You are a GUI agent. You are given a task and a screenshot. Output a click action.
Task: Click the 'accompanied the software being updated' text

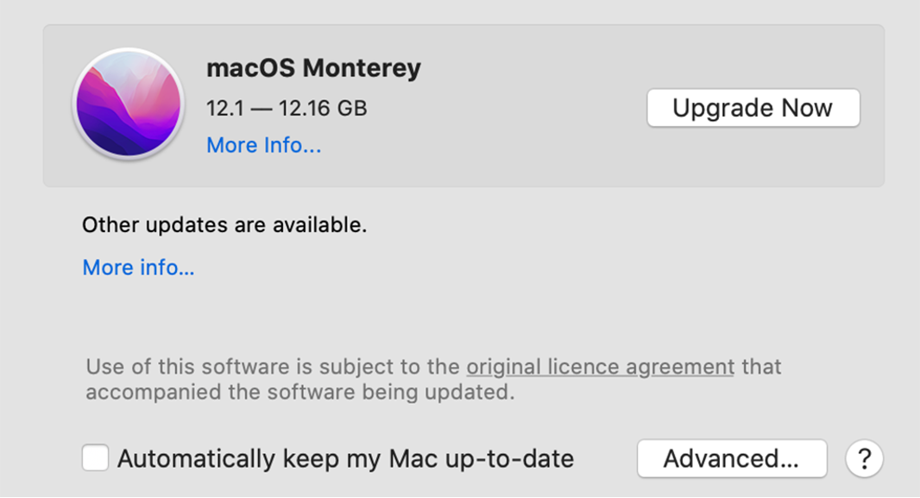299,392
